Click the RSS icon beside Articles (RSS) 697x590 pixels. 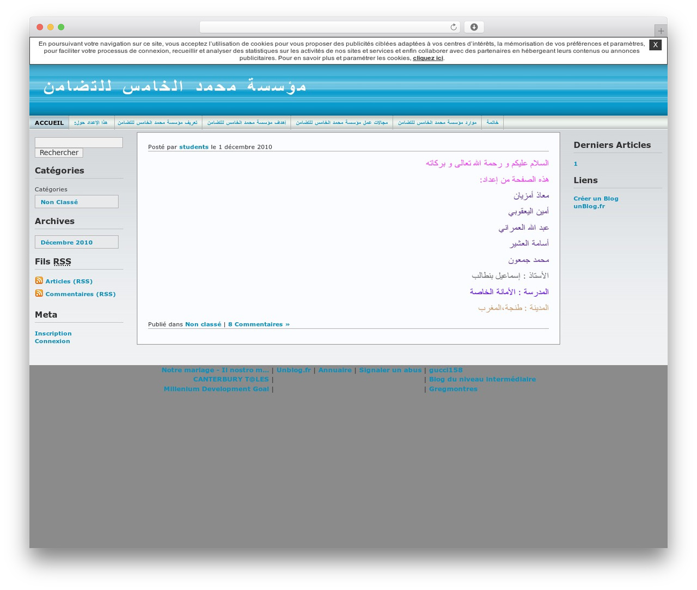point(39,280)
